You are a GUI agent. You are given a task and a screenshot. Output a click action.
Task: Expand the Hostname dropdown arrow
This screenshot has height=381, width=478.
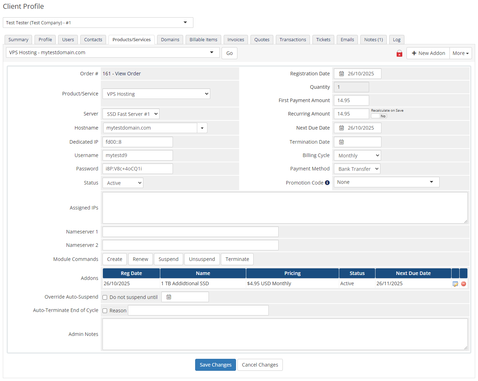tap(202, 127)
